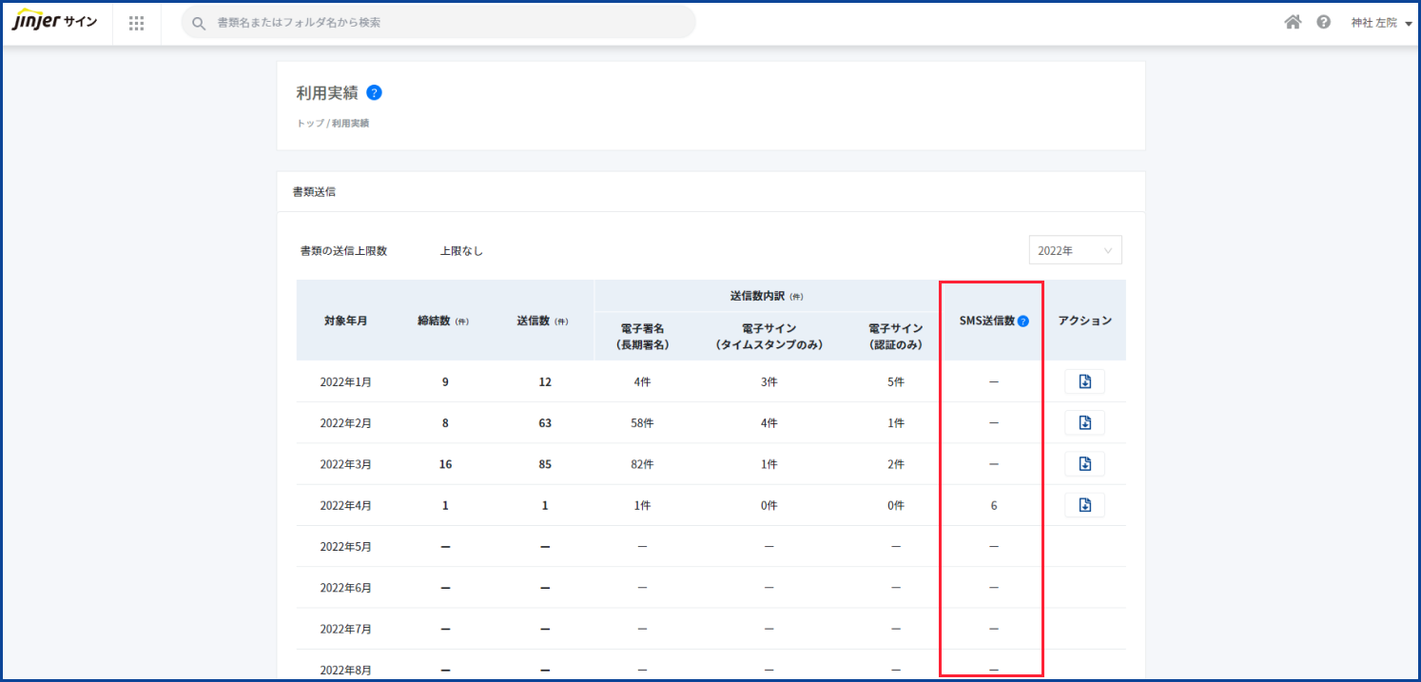Click the 利用実績 breadcrumb item
1421x682 pixels.
tap(351, 124)
